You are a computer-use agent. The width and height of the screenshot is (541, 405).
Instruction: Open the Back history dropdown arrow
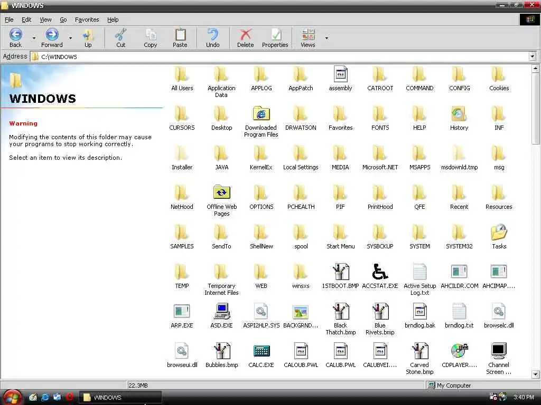[34, 38]
